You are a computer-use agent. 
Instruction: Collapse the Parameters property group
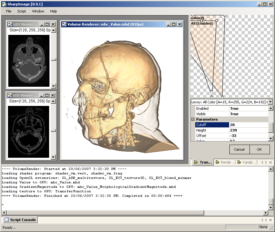point(193,119)
